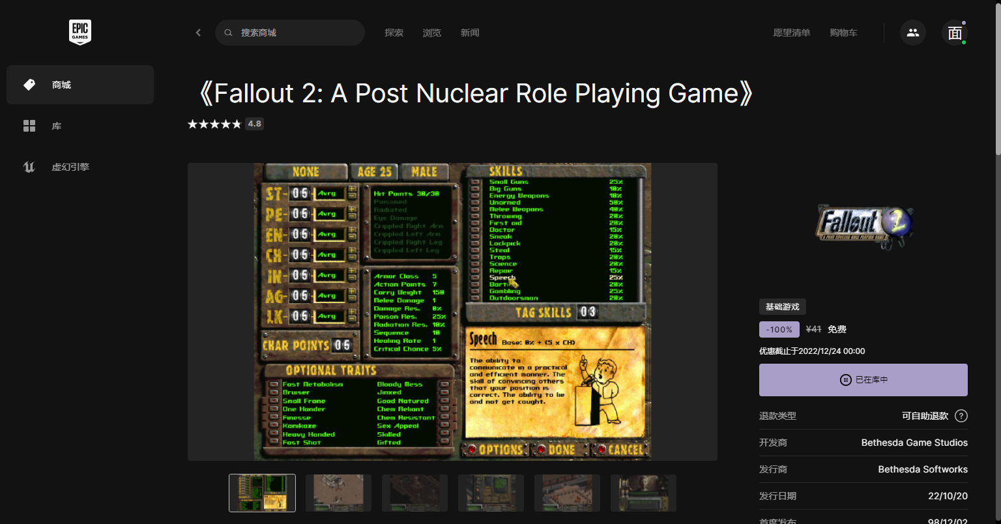Click the 4.8 rating badge

(x=255, y=124)
